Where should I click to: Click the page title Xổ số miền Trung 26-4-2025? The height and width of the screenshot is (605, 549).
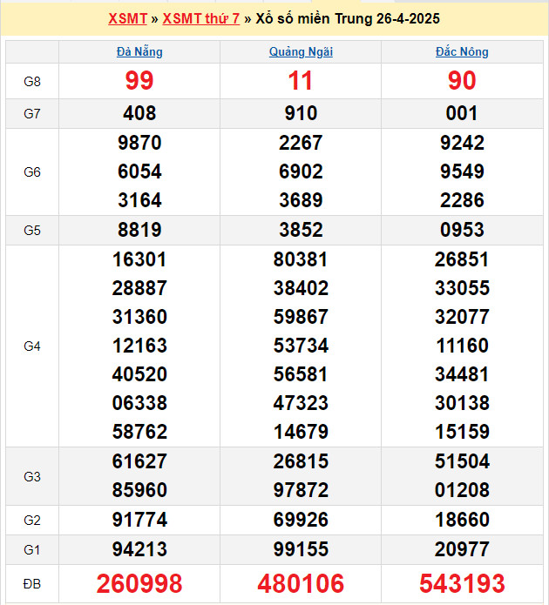tap(348, 18)
